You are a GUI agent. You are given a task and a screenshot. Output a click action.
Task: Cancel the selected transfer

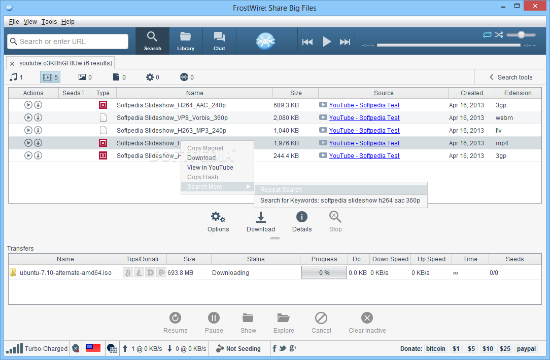pos(321,323)
